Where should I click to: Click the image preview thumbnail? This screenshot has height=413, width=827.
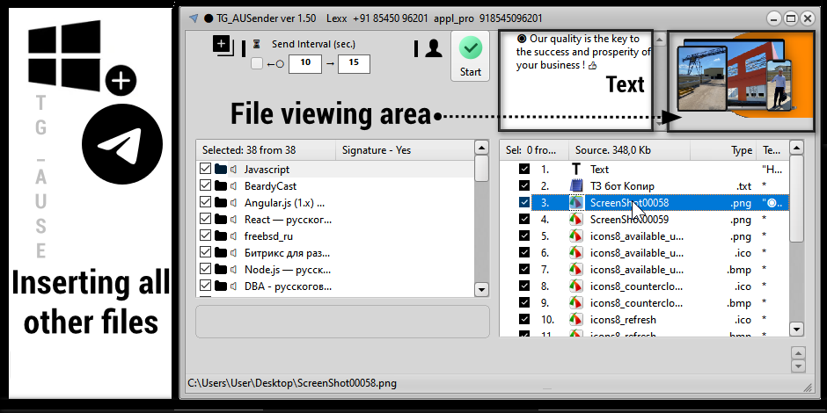pos(741,79)
